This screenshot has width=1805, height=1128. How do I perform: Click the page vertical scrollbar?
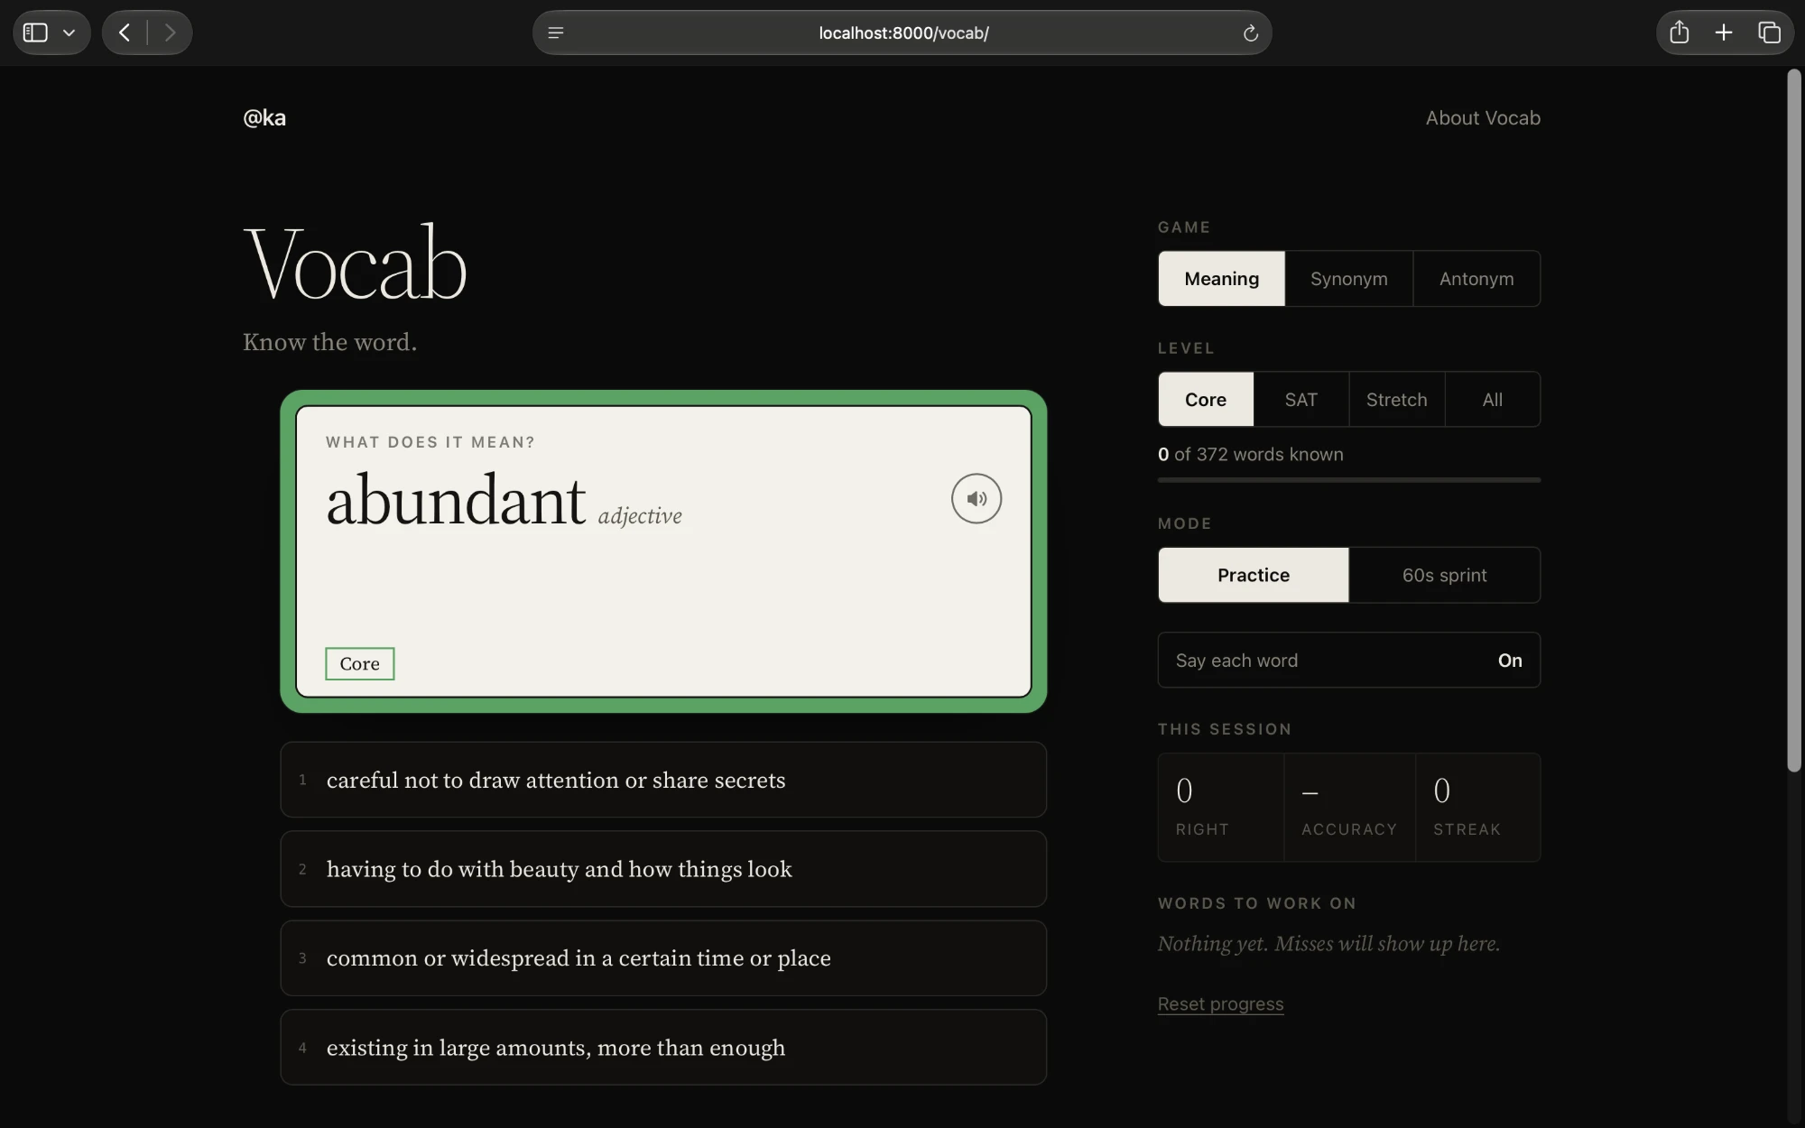(1794, 421)
